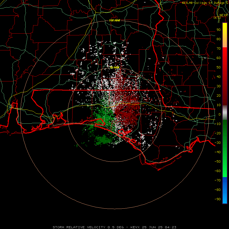
Task: Select the positive 50 scale label
Action: coord(219,67)
